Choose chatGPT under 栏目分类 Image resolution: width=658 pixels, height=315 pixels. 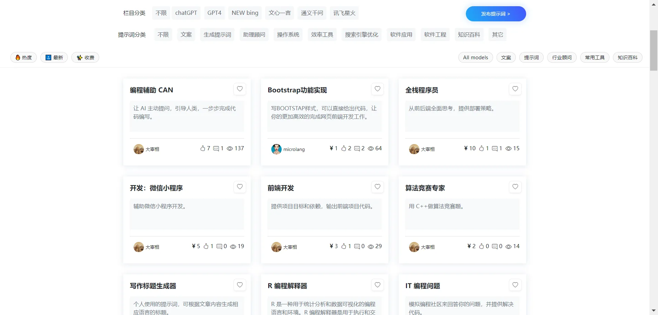pyautogui.click(x=186, y=13)
